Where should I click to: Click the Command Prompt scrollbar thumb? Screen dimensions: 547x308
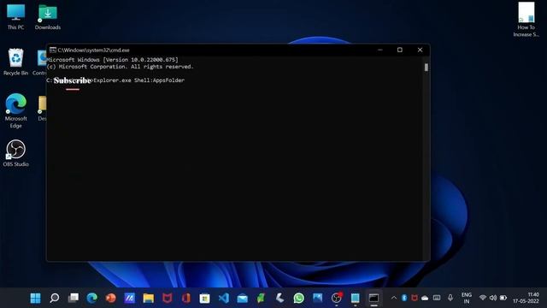[426, 68]
